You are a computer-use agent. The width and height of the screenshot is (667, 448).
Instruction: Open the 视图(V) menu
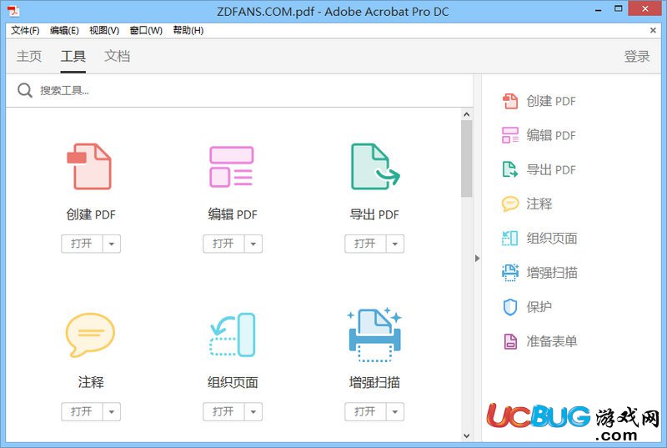103,30
